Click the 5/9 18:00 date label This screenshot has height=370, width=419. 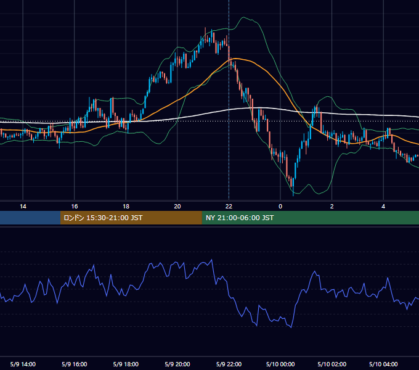click(x=126, y=364)
